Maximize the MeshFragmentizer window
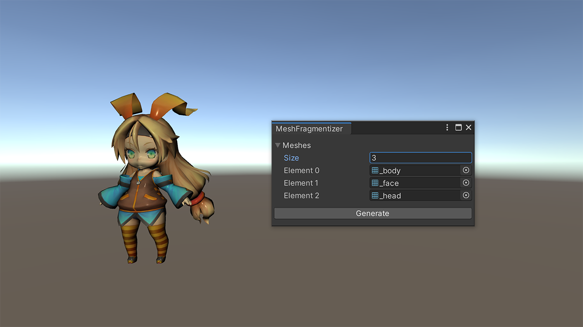 pos(458,128)
